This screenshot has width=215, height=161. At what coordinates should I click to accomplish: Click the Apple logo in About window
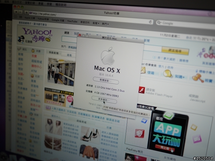[108, 56]
